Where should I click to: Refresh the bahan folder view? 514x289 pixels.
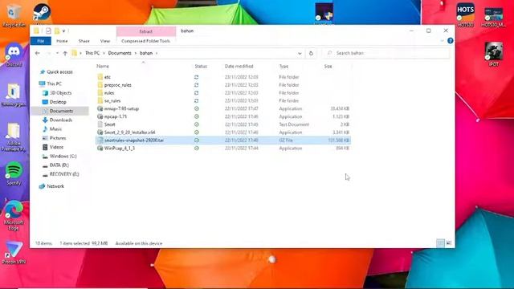click(x=311, y=53)
